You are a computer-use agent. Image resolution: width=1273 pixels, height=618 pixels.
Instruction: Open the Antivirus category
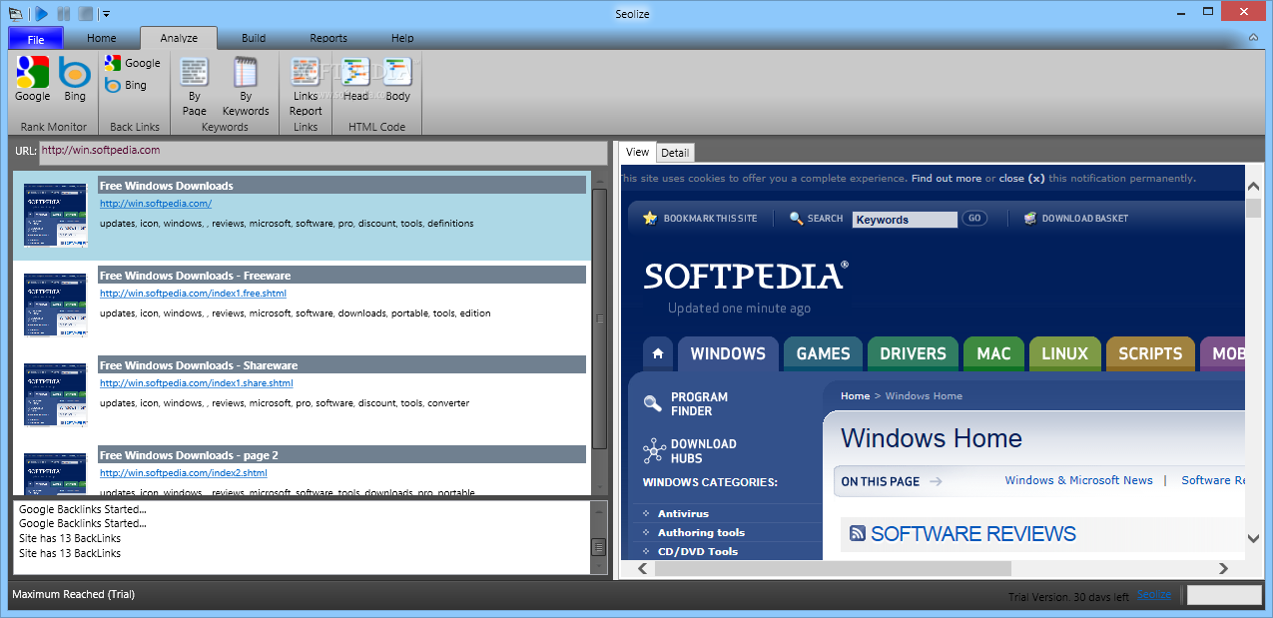click(x=683, y=514)
